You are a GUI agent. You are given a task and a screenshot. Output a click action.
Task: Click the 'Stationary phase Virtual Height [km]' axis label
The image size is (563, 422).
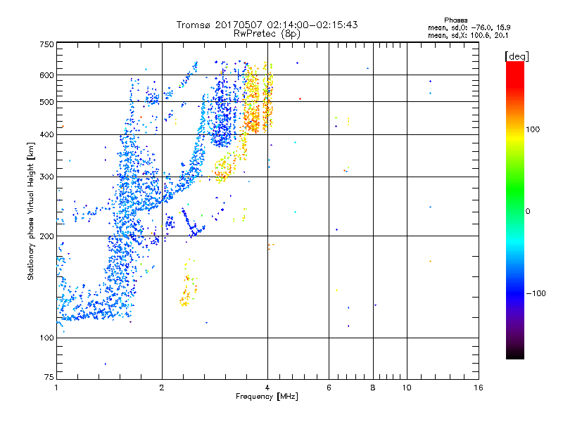[31, 211]
